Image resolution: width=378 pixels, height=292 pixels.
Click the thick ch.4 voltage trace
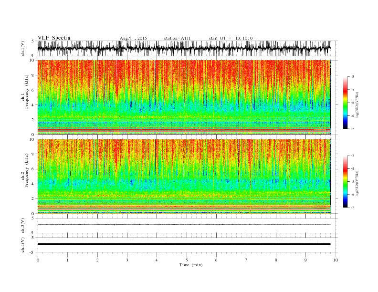coord(184,244)
